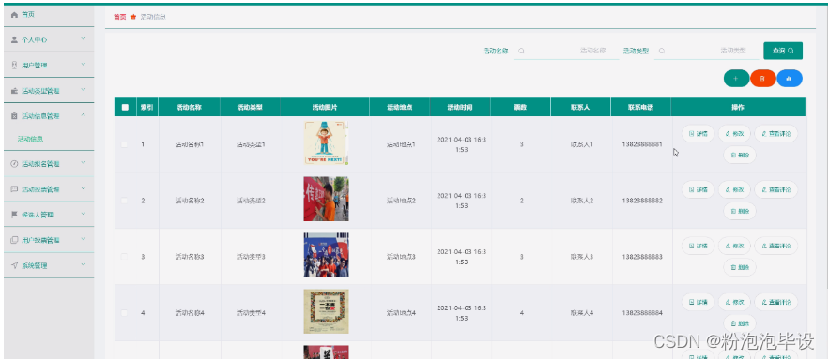Click the red batch delete icon button
829x359 pixels.
[762, 78]
